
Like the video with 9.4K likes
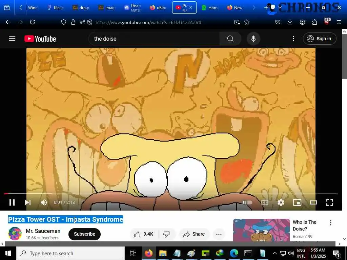coord(144,234)
